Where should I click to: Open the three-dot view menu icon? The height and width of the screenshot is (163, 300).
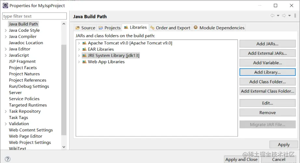[295, 16]
